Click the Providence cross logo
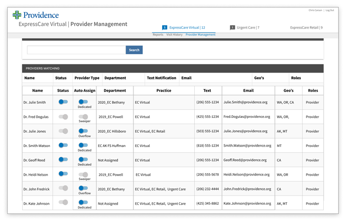The image size is (346, 222). 17,15
